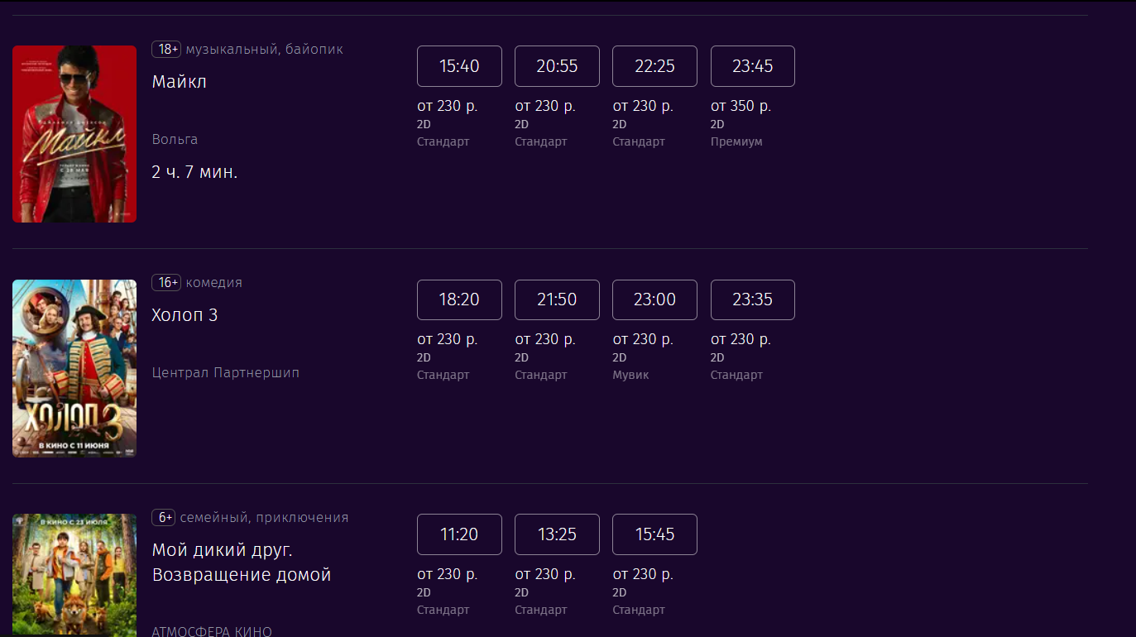
Task: Open the Холоп 3 title link
Action: [x=185, y=315]
